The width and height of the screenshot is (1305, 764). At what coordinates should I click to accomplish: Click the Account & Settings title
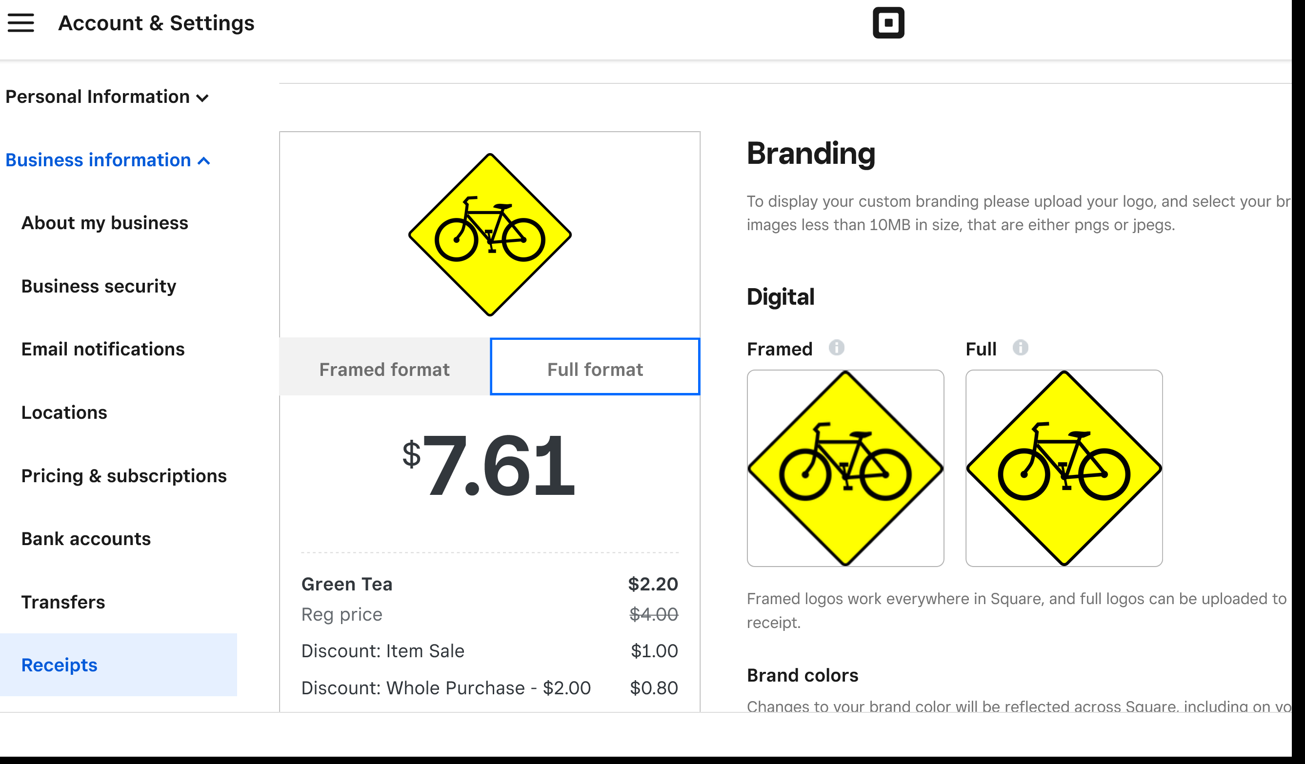click(x=156, y=23)
